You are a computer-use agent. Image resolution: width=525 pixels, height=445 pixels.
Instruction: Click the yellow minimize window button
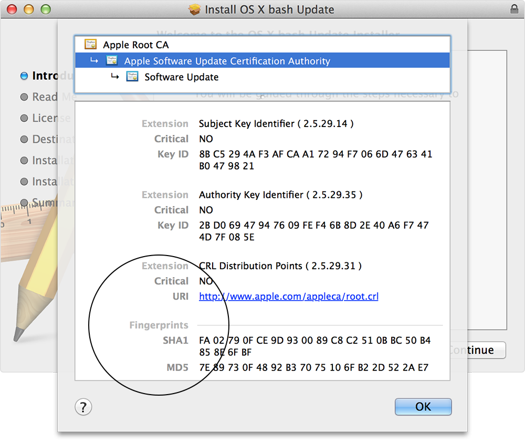coord(29,9)
